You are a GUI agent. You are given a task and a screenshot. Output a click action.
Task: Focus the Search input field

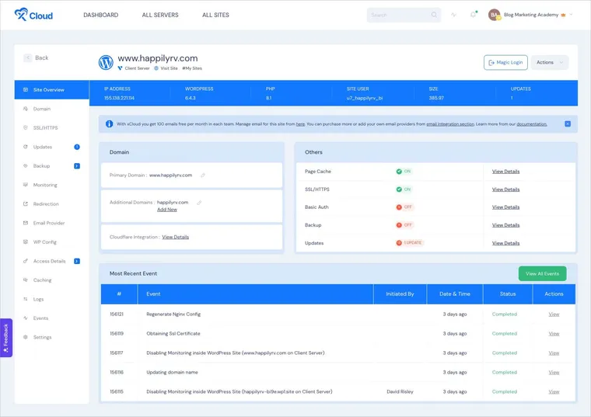point(404,15)
